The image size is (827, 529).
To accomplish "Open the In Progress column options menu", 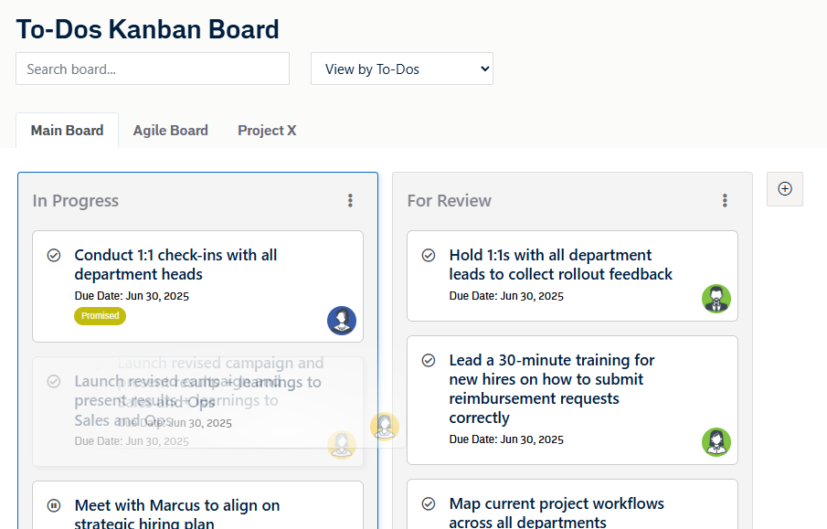I will point(350,201).
